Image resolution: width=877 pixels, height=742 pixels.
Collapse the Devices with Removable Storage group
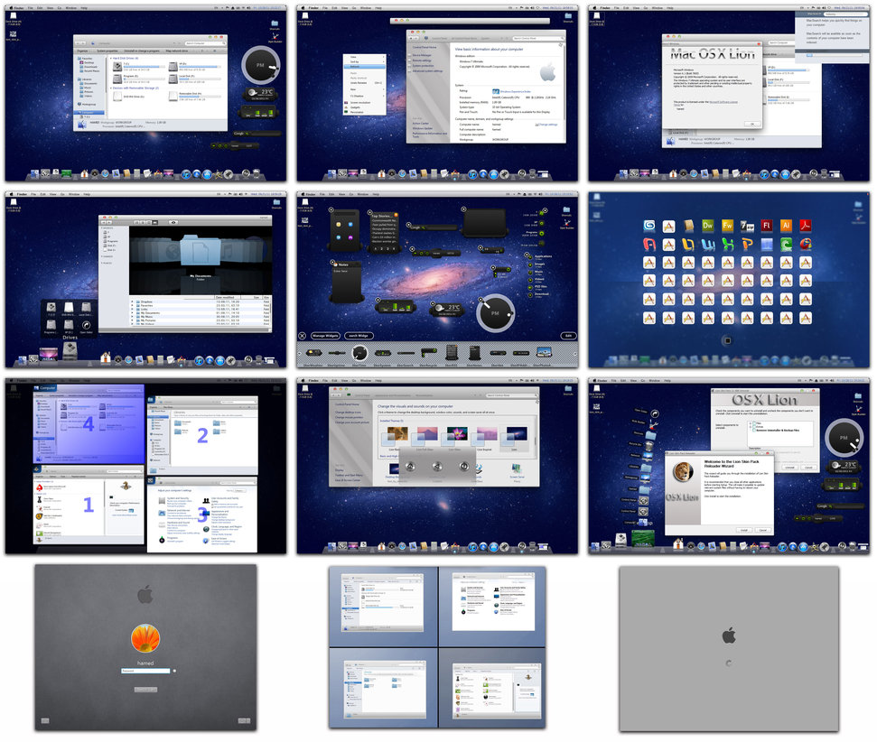(110, 88)
